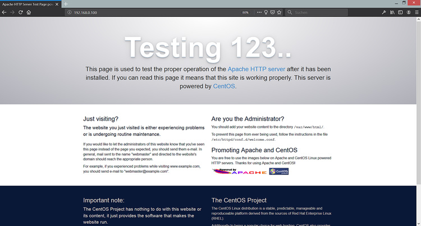Open the CentOS link in the header

(x=224, y=86)
